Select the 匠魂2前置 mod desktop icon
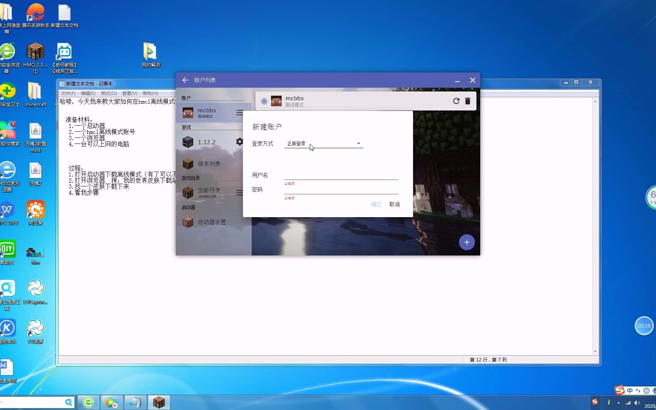Screen dimensions: 656x410 pyautogui.click(x=35, y=137)
